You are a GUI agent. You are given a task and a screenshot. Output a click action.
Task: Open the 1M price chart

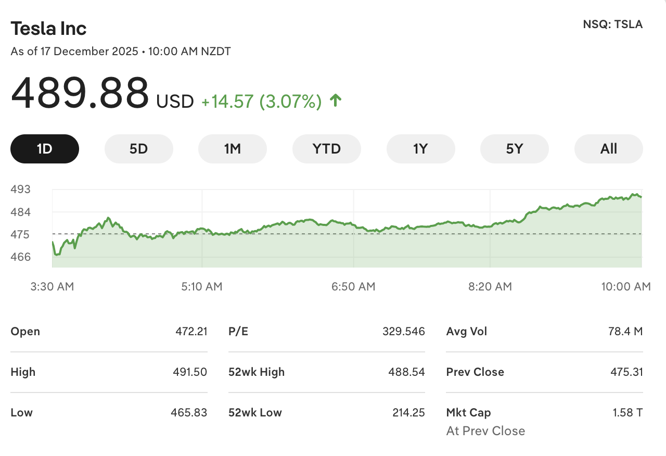(x=232, y=148)
